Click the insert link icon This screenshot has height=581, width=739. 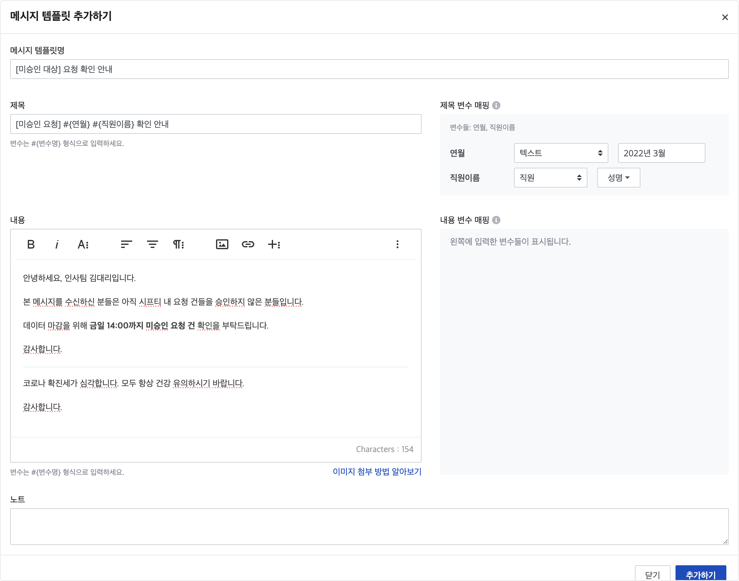coord(248,244)
